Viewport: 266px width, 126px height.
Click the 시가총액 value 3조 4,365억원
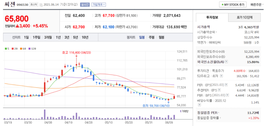coord(248,27)
